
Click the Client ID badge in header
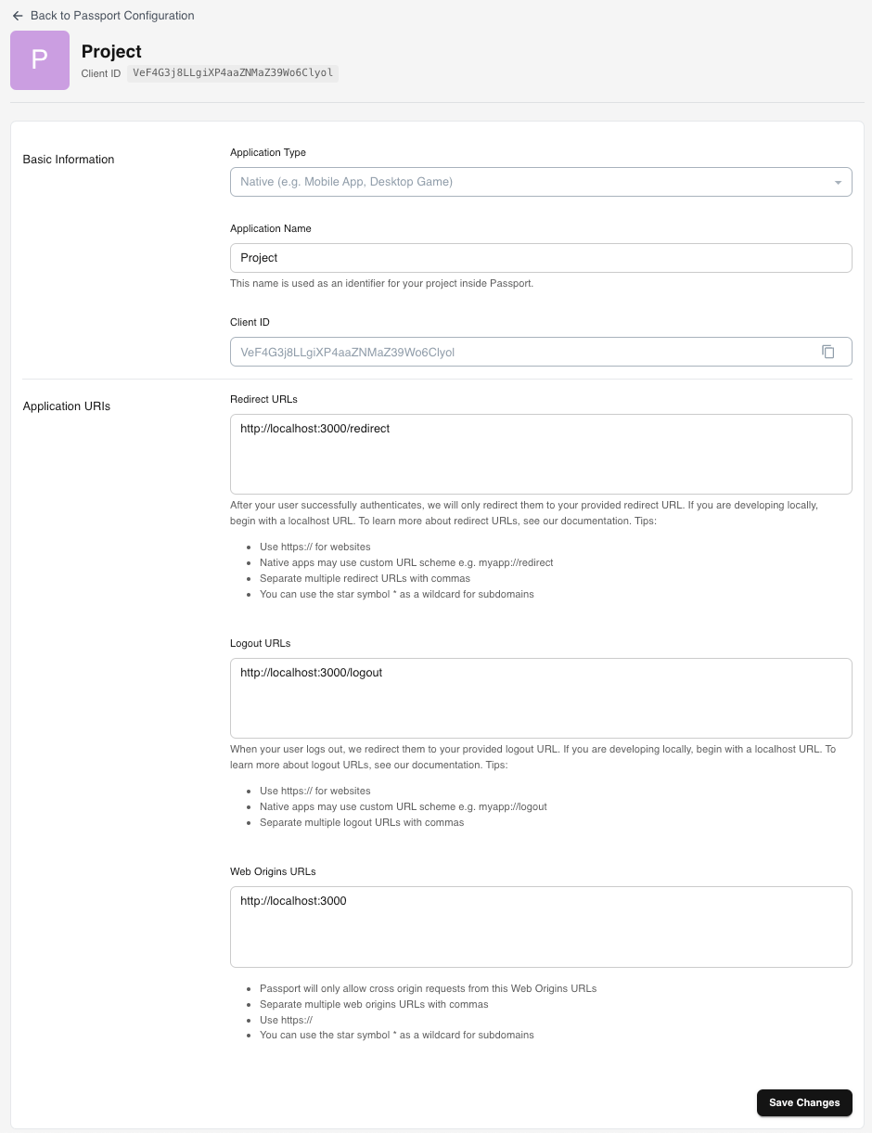(x=232, y=73)
